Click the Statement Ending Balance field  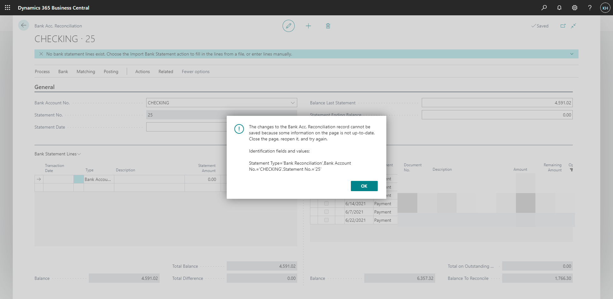[x=497, y=115]
